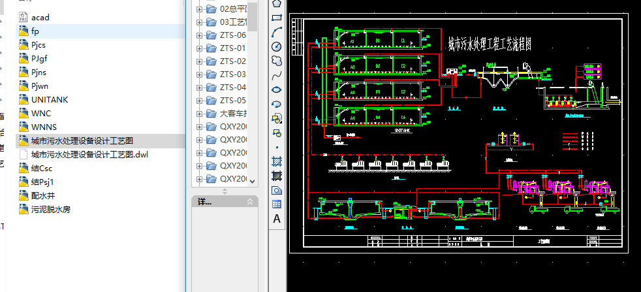Click the Insert Table tool

277,204
